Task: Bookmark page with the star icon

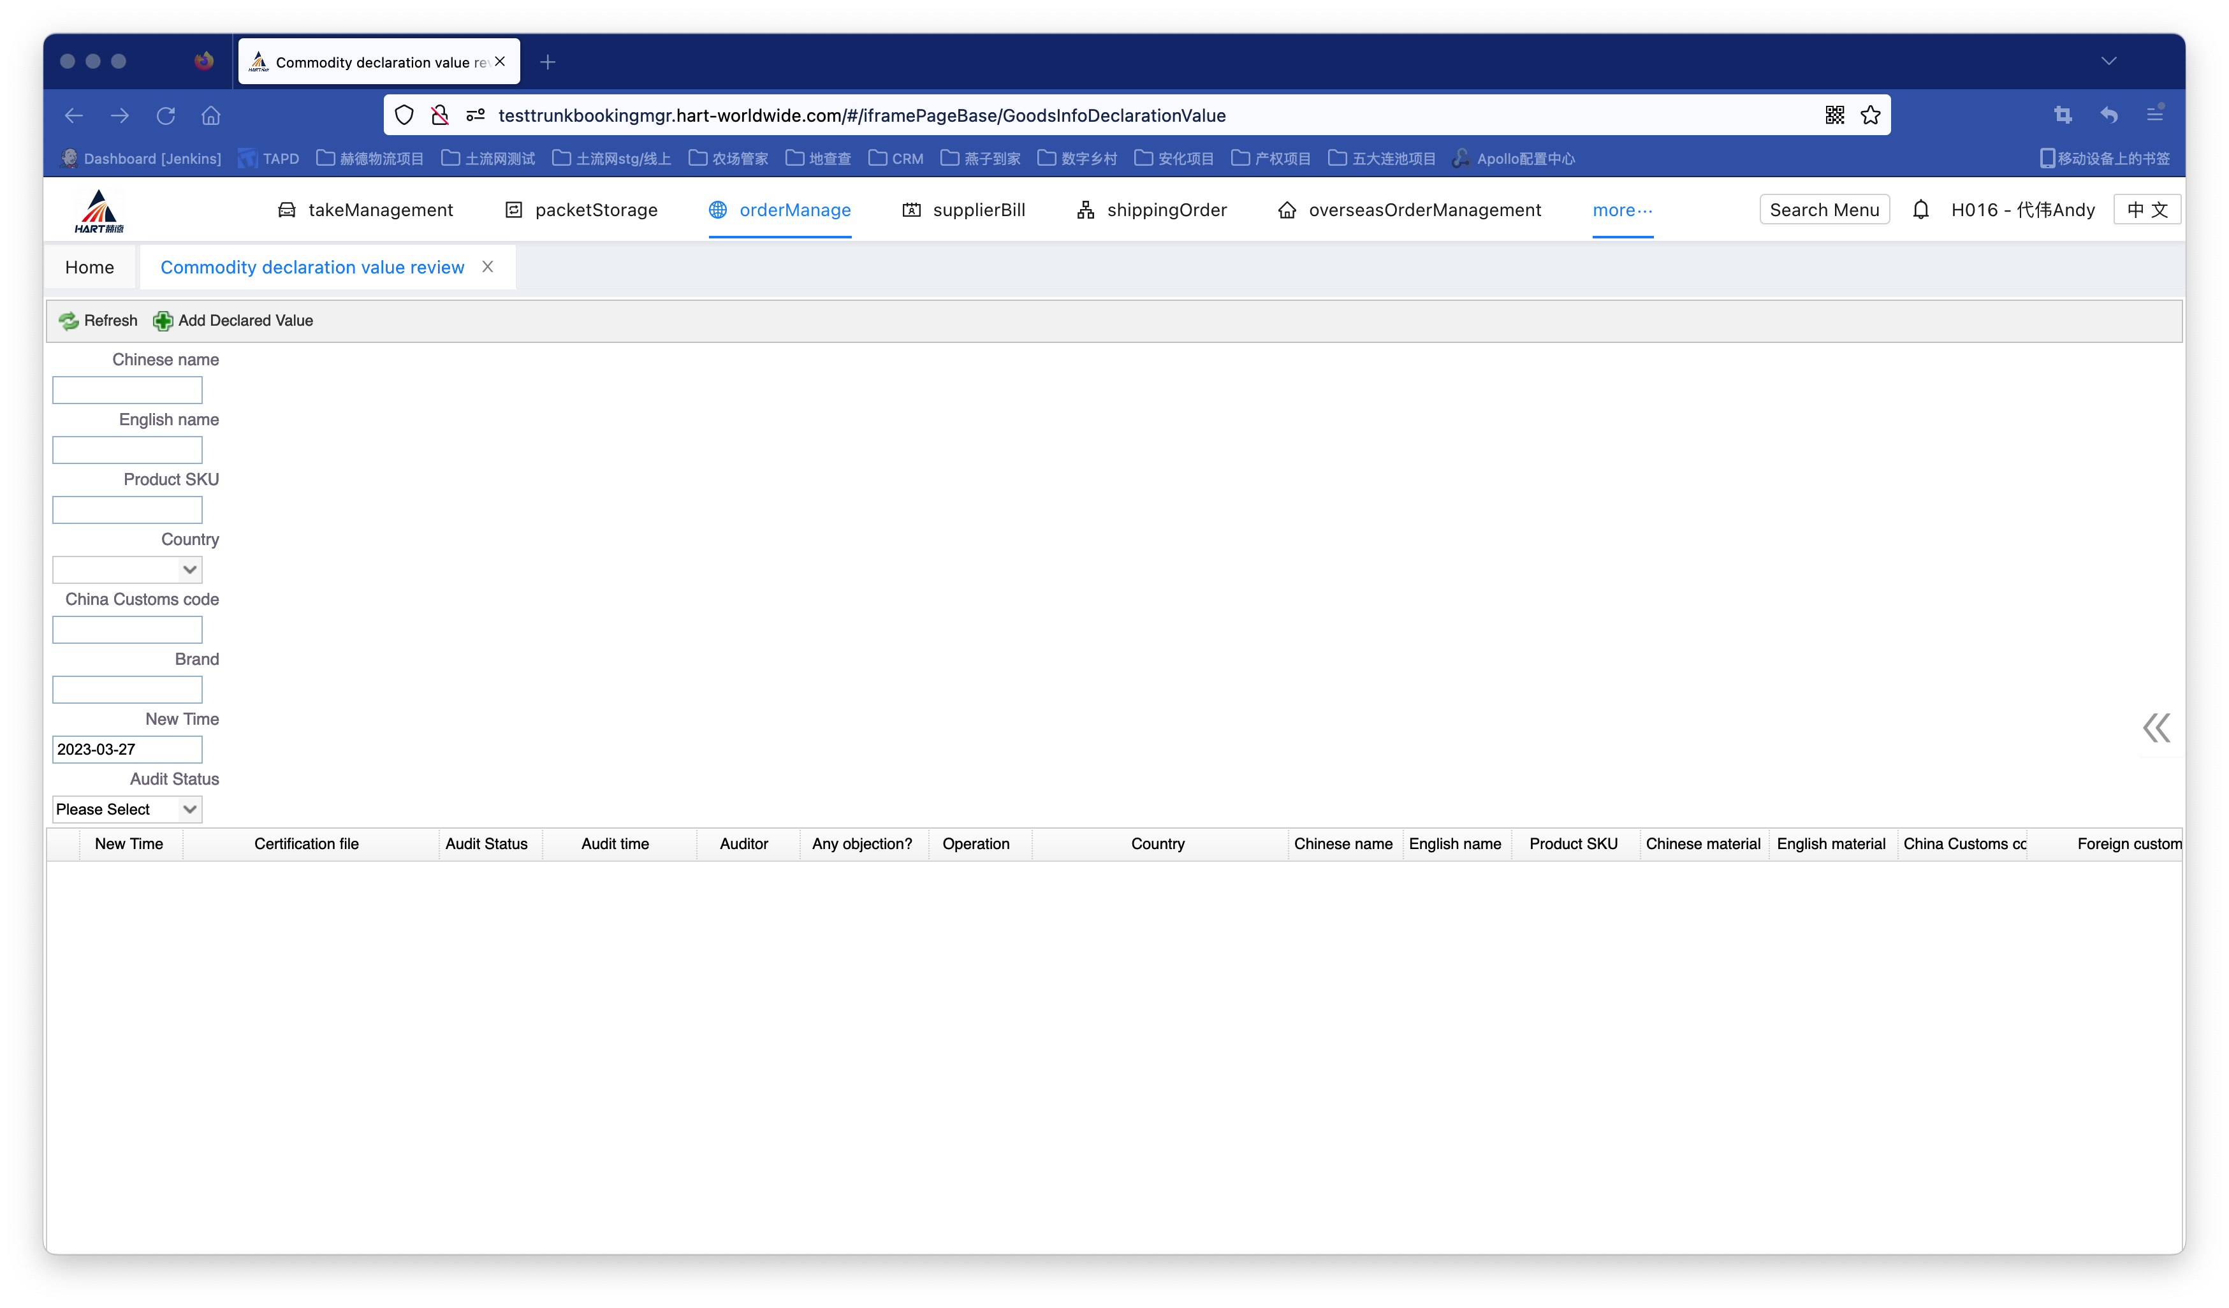Action: click(1870, 115)
